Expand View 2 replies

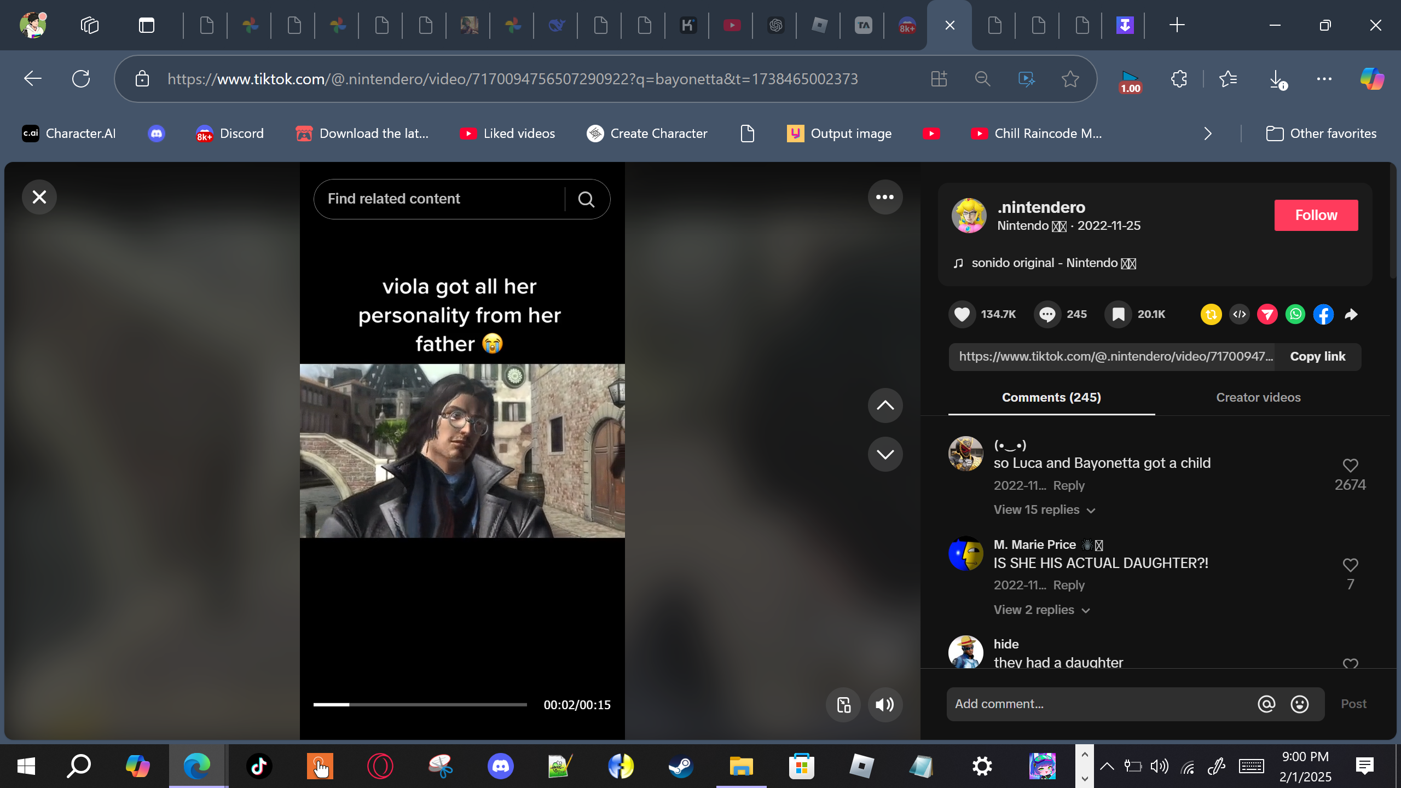pyautogui.click(x=1041, y=610)
